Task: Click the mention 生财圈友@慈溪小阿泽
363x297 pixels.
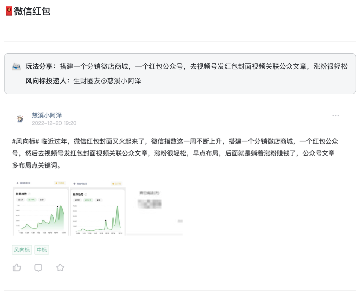Action: 107,81
